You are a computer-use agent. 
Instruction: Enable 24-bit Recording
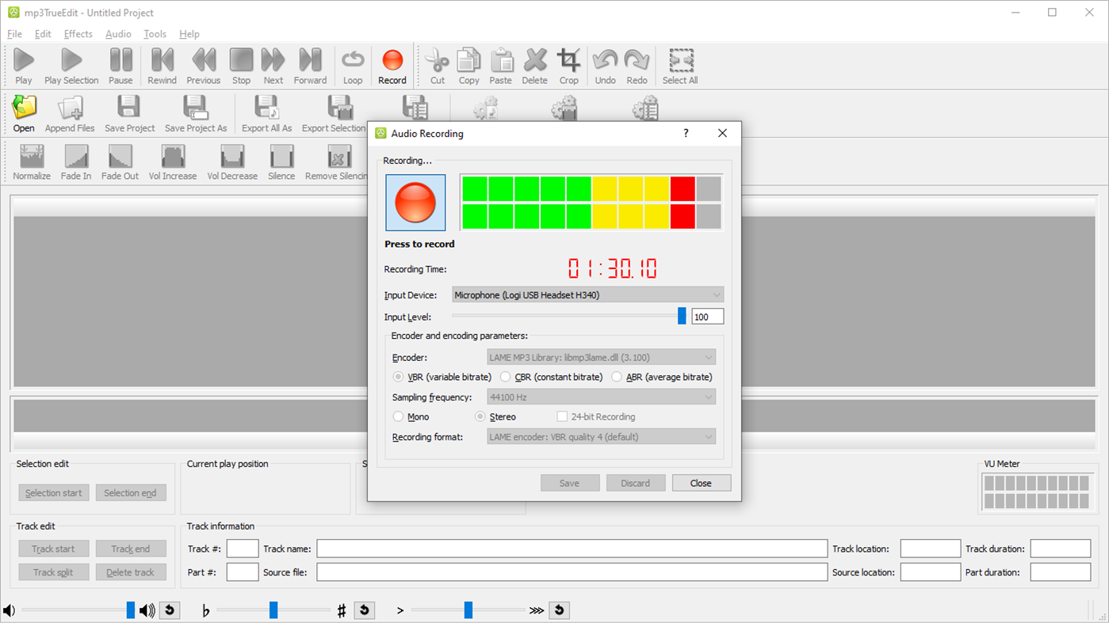(562, 416)
